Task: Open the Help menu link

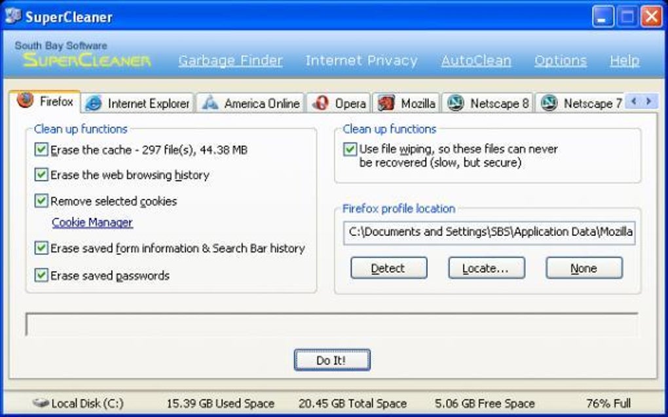Action: pyautogui.click(x=624, y=60)
